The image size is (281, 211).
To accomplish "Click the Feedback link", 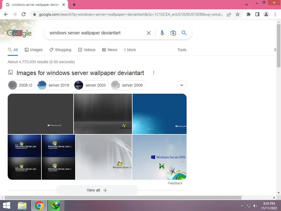I will click(175, 183).
